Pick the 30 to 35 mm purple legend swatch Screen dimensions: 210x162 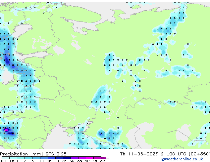pyautogui.click(x=75, y=158)
